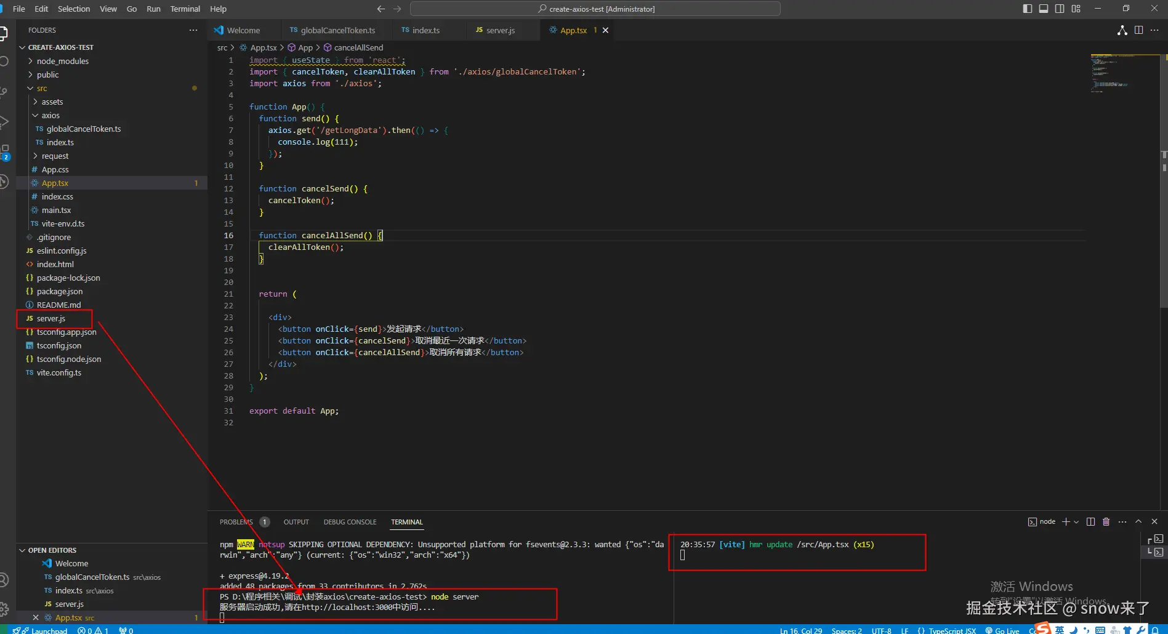Split the terminal with the split icon

1090,521
